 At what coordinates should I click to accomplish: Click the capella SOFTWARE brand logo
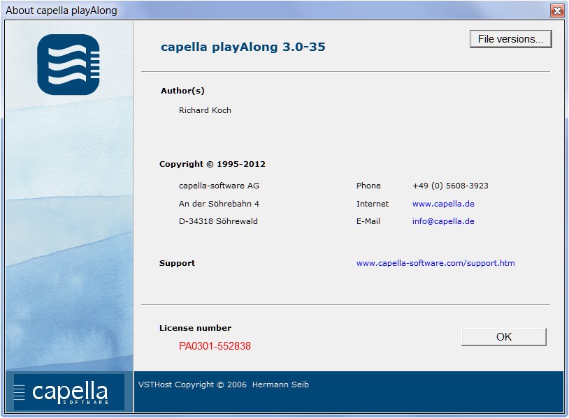coord(69,392)
